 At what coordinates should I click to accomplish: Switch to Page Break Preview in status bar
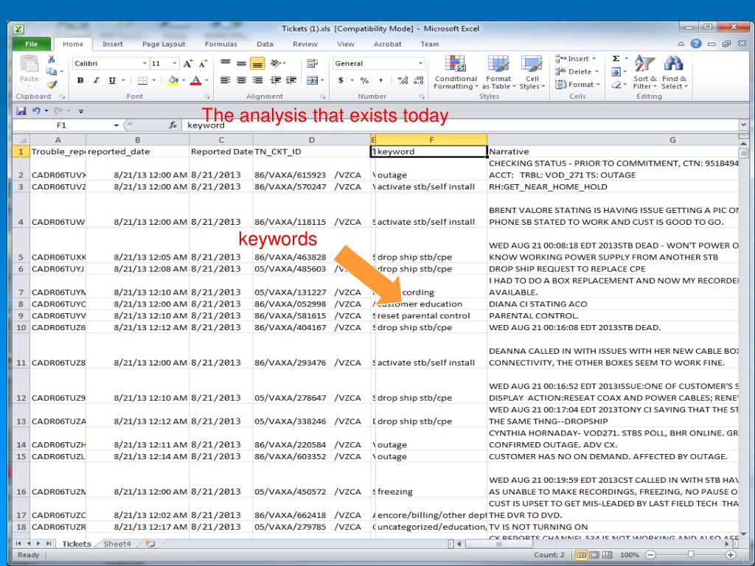608,555
